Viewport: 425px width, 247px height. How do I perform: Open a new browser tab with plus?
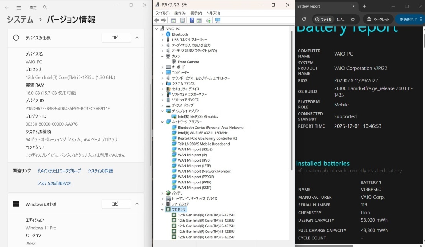(x=364, y=6)
